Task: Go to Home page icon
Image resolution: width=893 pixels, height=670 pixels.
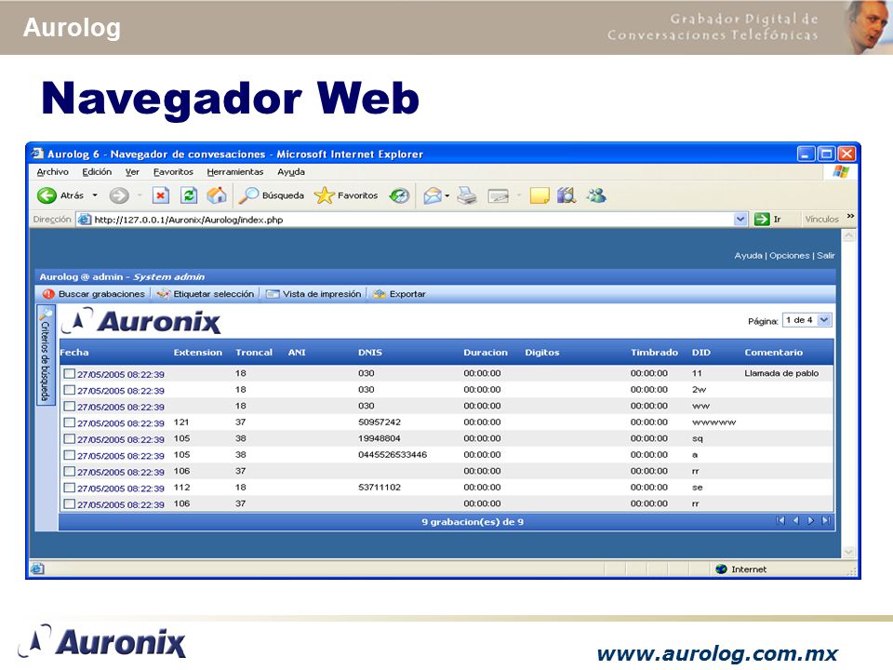Action: (217, 195)
